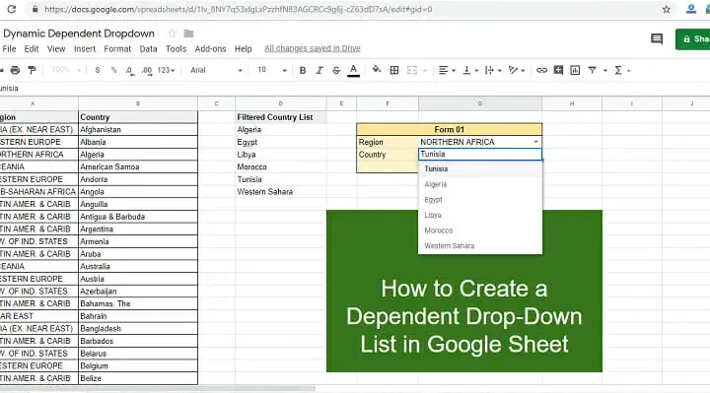Viewport: 710px width, 393px height.
Task: Open the Edit menu
Action: click(32, 49)
